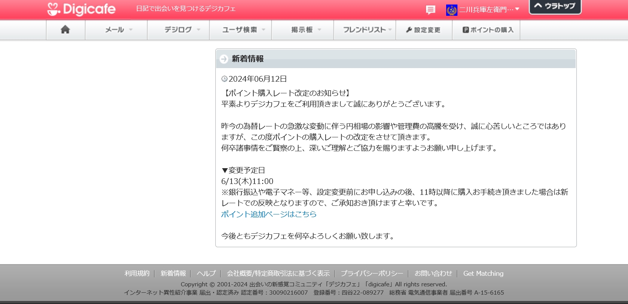Click the arrow icon beside 新着情報 heading
This screenshot has height=304, width=628.
(x=224, y=59)
